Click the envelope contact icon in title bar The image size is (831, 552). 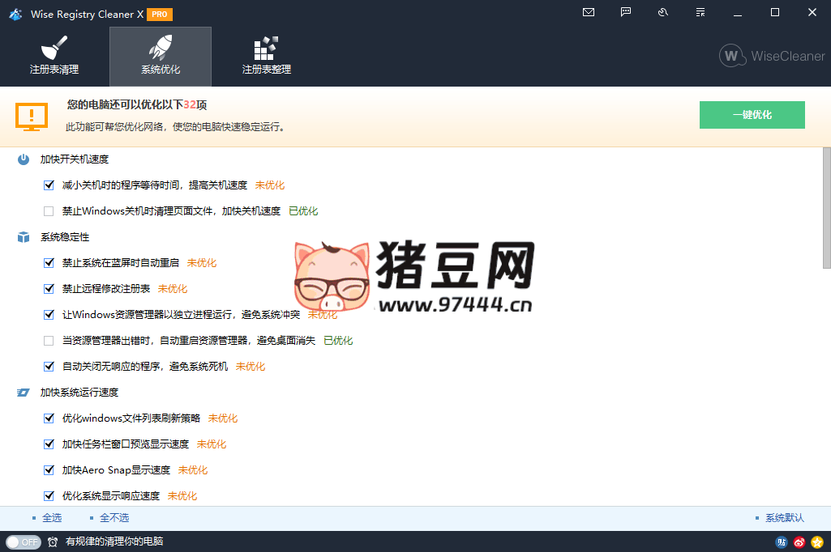coord(588,12)
